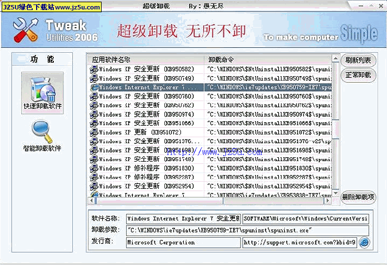Click icon of KB951748 security update row

[x=94, y=159]
